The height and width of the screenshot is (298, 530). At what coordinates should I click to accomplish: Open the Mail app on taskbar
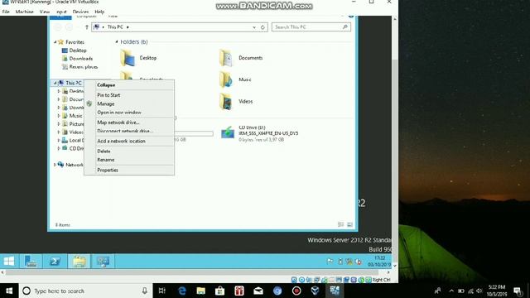click(258, 291)
